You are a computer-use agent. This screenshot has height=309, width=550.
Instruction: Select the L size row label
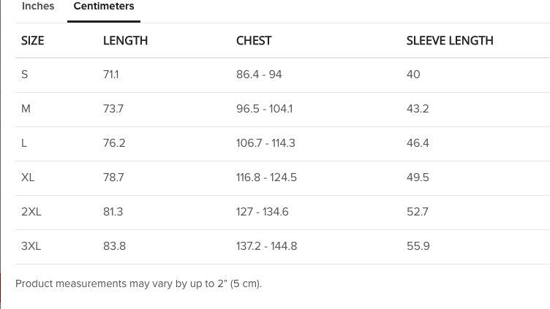click(x=25, y=143)
